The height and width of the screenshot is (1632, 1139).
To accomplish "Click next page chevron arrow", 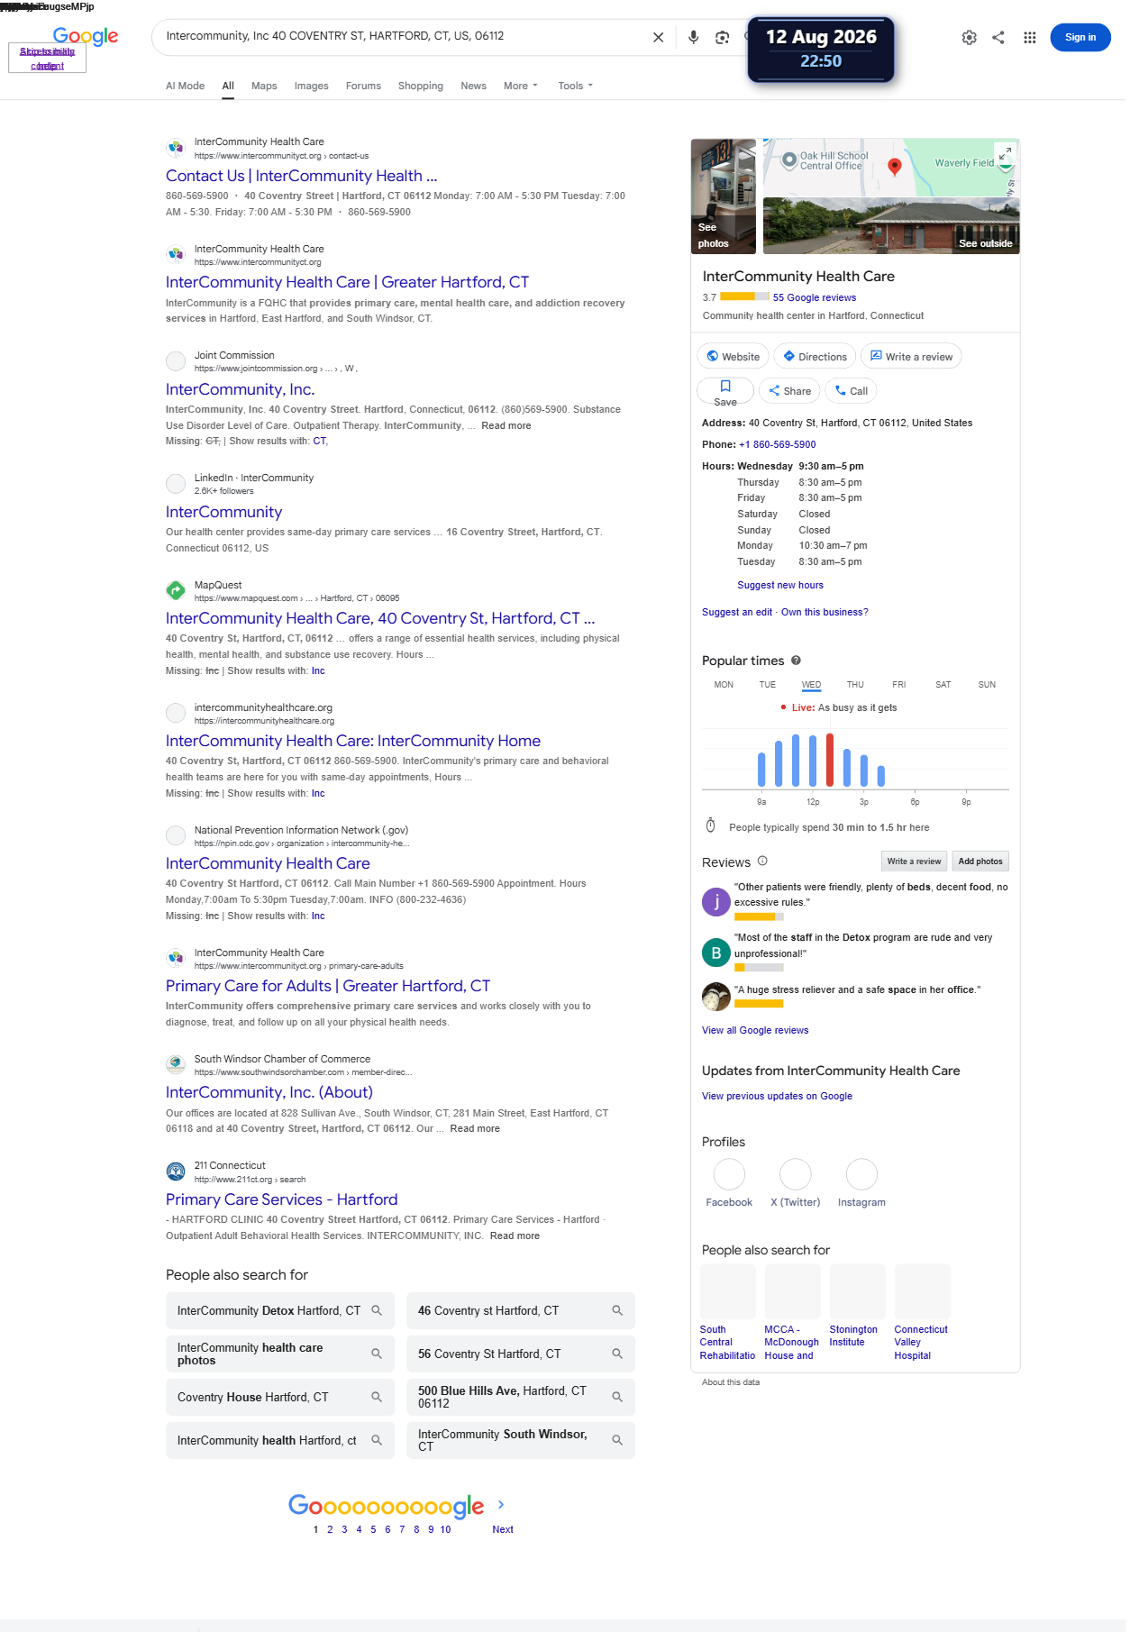I will [501, 1504].
